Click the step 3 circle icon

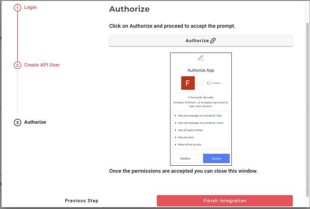[18, 122]
